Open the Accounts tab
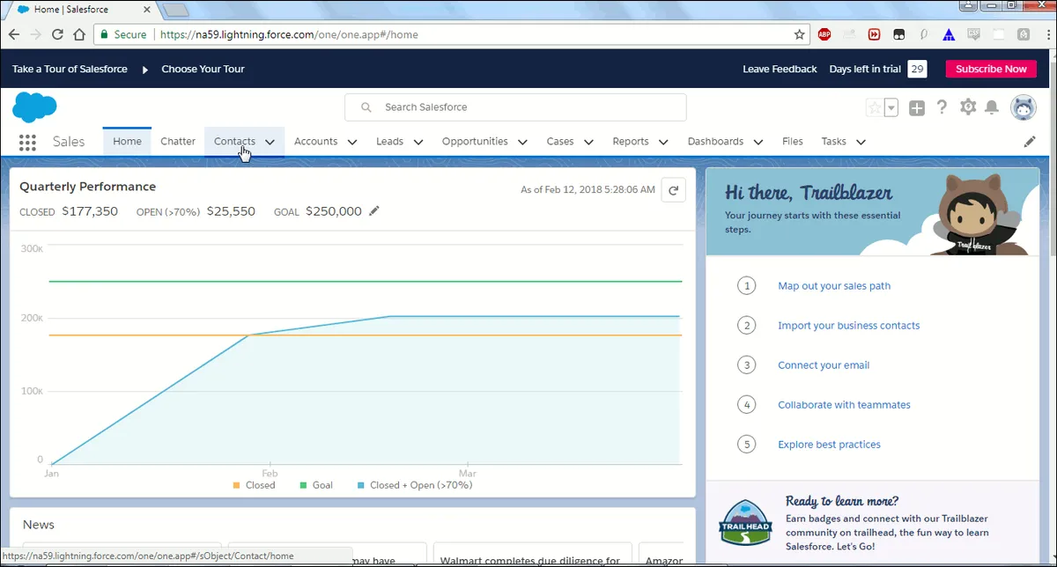The height and width of the screenshot is (567, 1057). [316, 141]
